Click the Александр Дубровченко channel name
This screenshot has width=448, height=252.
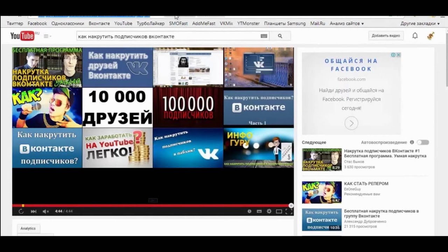pyautogui.click(x=365, y=222)
